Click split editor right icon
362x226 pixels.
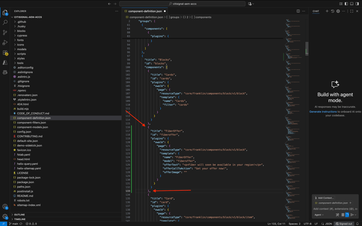(298, 11)
